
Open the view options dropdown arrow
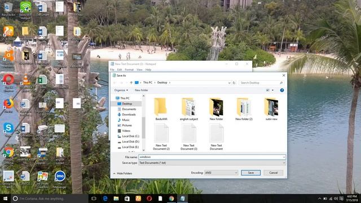click(272, 90)
